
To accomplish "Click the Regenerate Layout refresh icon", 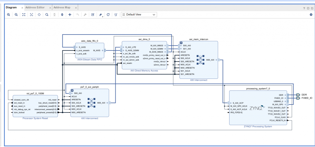I will point(108,15).
